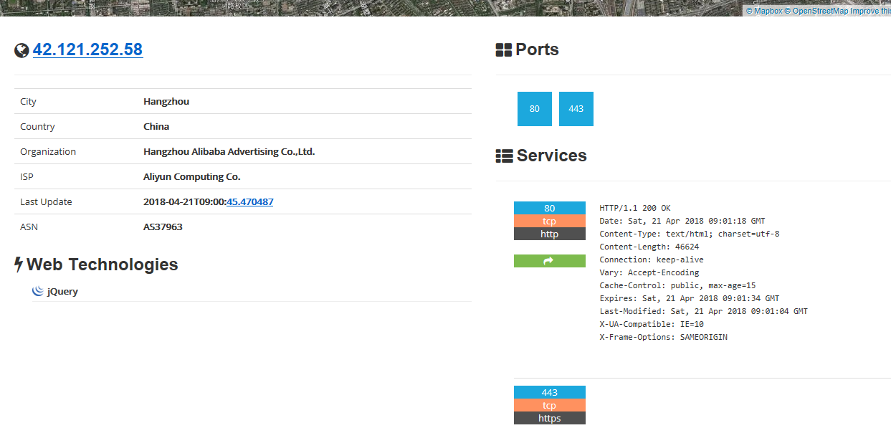The height and width of the screenshot is (433, 891).
Task: Click the Hangzhou city value
Action: point(166,102)
